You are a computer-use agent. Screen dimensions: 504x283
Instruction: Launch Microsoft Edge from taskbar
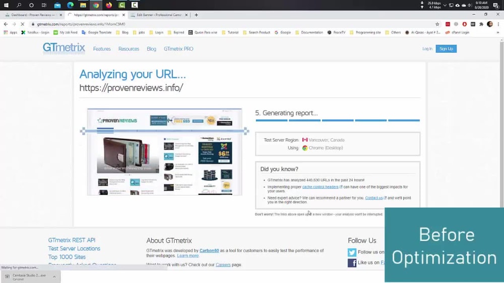pos(70,5)
